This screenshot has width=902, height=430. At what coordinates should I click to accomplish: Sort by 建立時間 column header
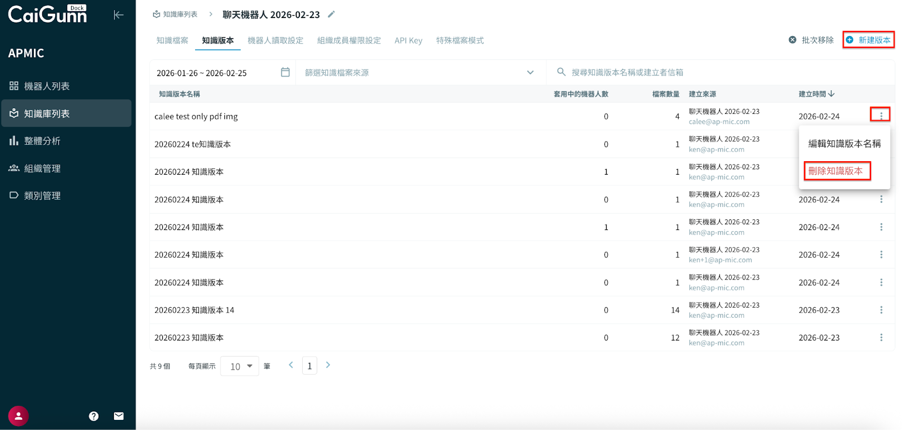(816, 94)
